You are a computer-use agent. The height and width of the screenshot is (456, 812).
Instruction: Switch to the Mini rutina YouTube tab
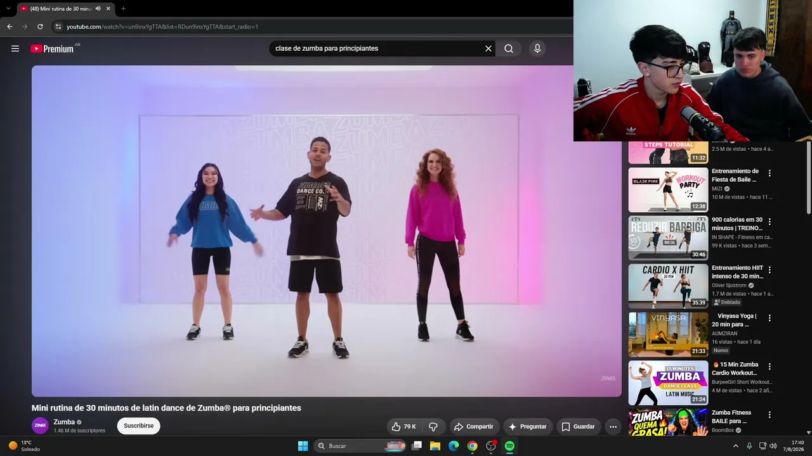click(x=65, y=9)
